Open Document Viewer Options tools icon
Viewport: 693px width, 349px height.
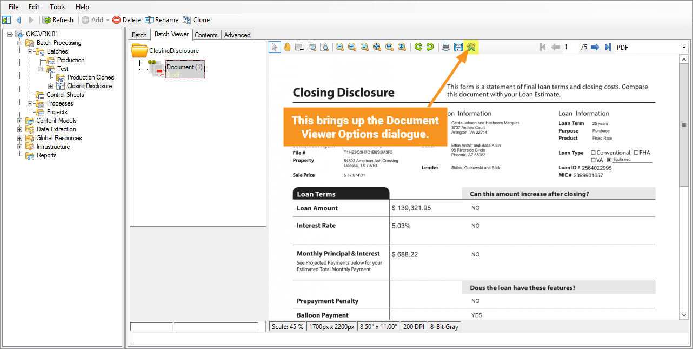(471, 47)
